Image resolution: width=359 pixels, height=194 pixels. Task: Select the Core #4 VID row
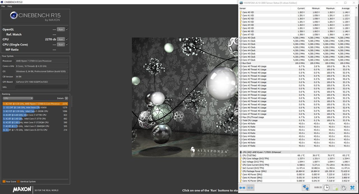(x=294, y=25)
